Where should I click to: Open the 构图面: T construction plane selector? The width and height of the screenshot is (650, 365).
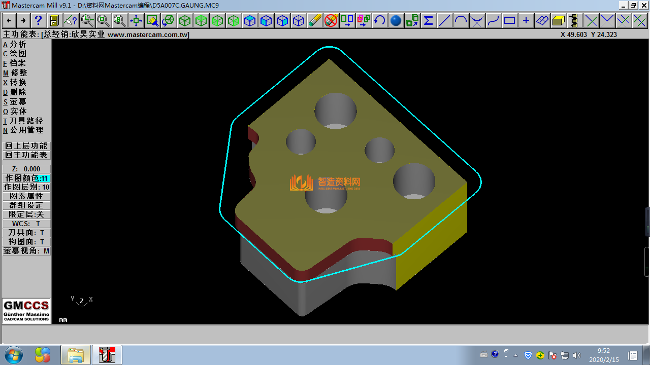point(26,242)
